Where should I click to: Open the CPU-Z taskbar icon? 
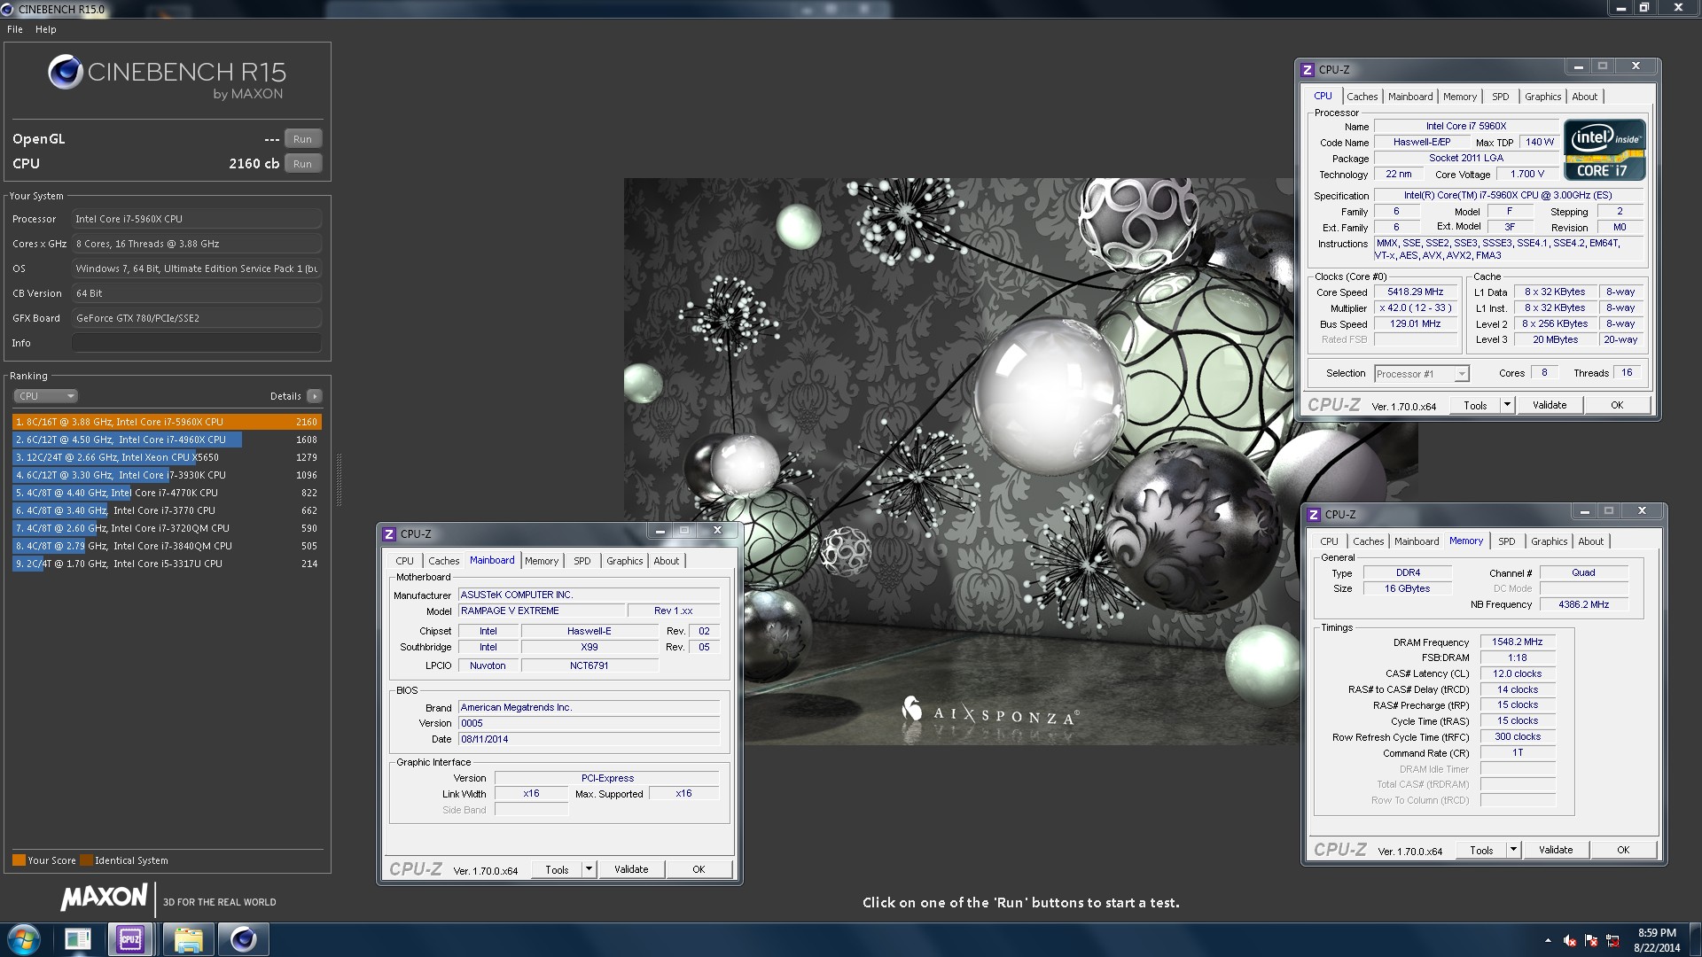click(130, 939)
